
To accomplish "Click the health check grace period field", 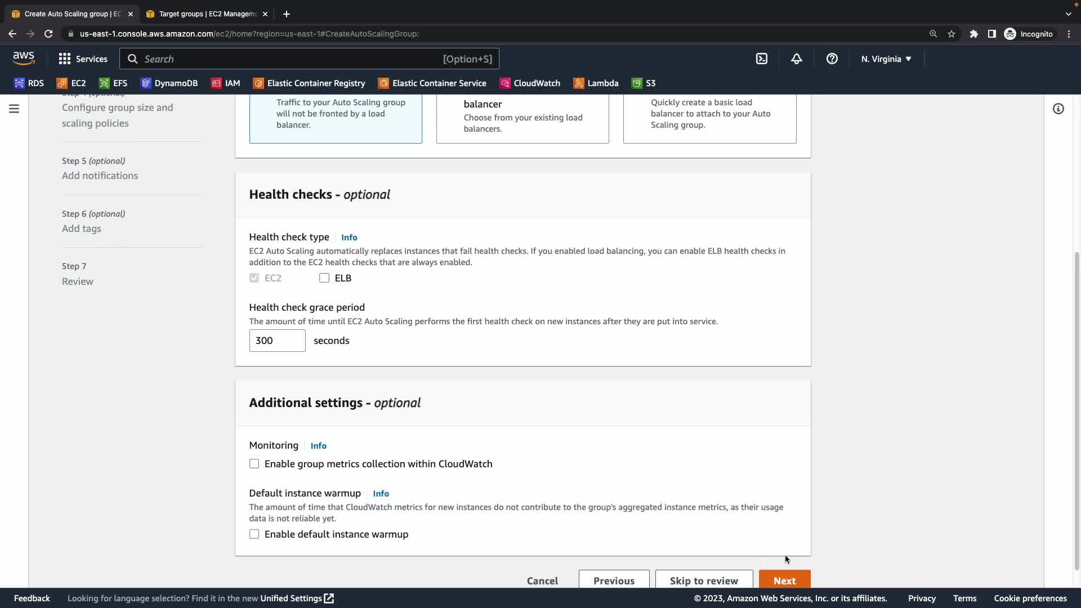I will click(277, 341).
